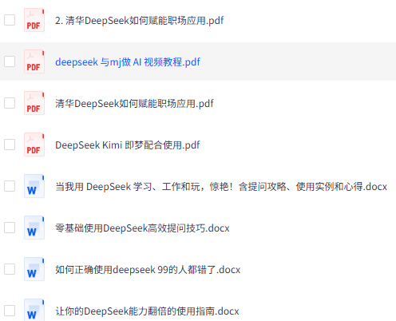Tick checkbox for DeepSeek Kimi 即梦配合使用.pdf

point(10,145)
